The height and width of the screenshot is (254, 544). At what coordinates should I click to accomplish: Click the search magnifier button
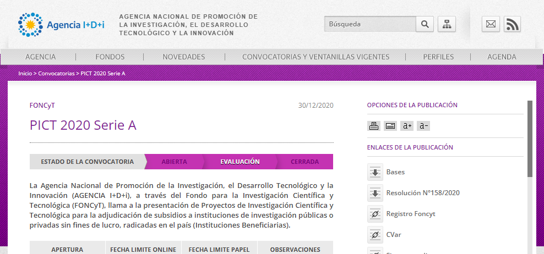(x=425, y=24)
